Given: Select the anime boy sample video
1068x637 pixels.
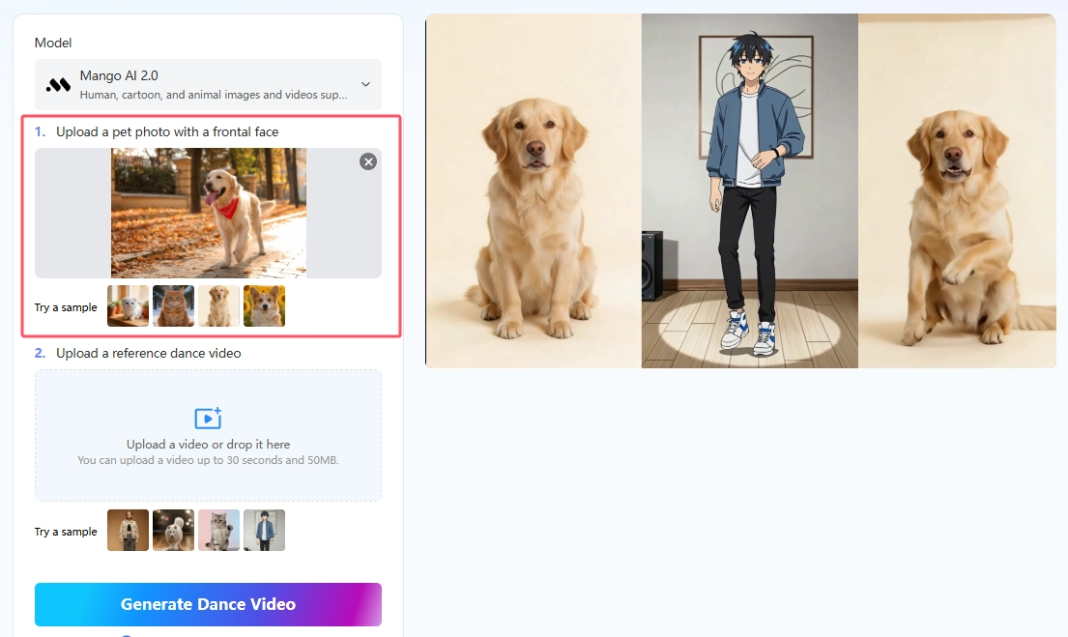Looking at the screenshot, I should click(x=264, y=530).
